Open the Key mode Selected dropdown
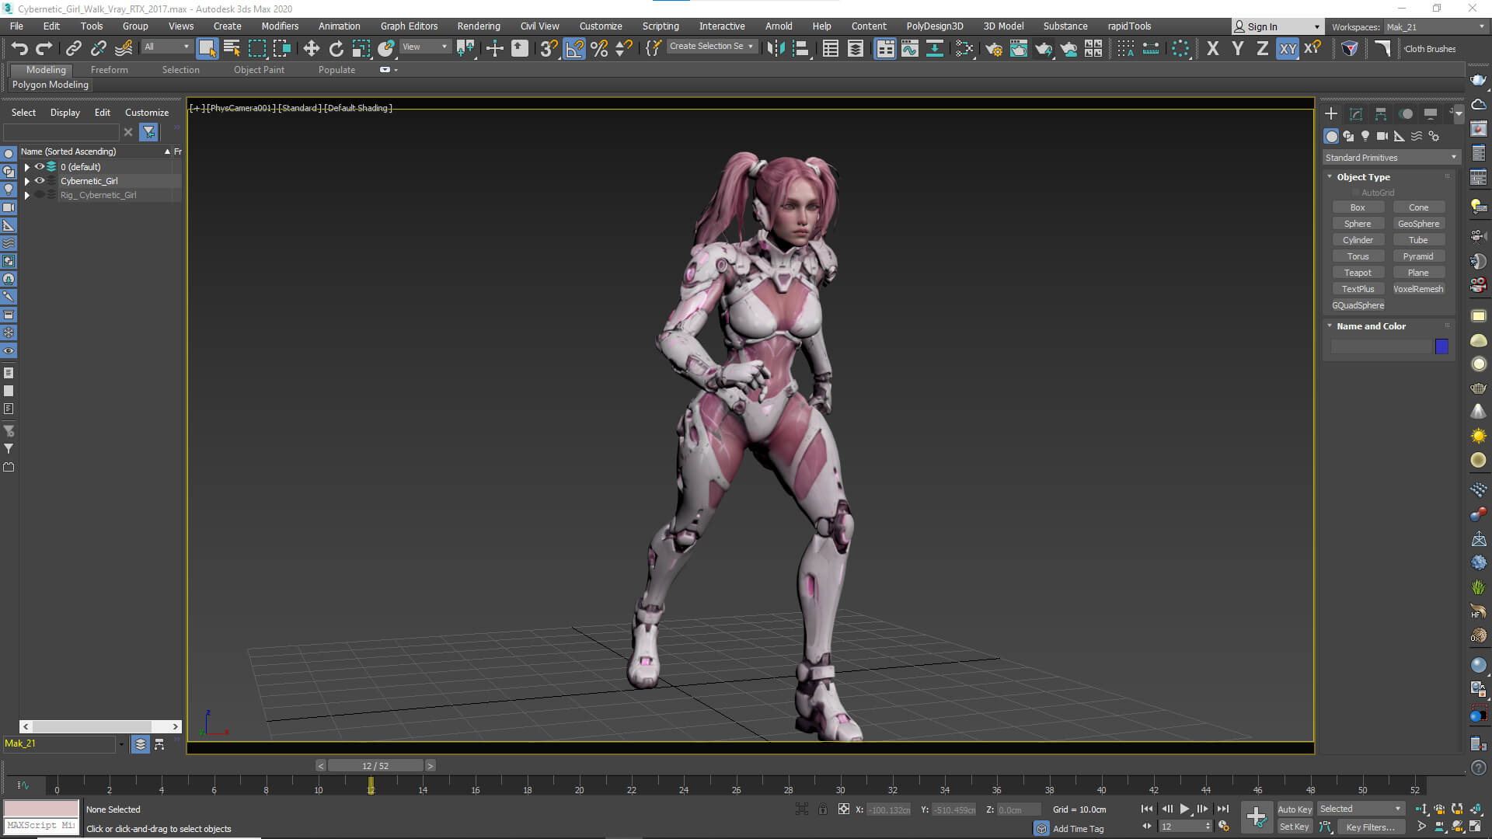1492x839 pixels. point(1360,809)
